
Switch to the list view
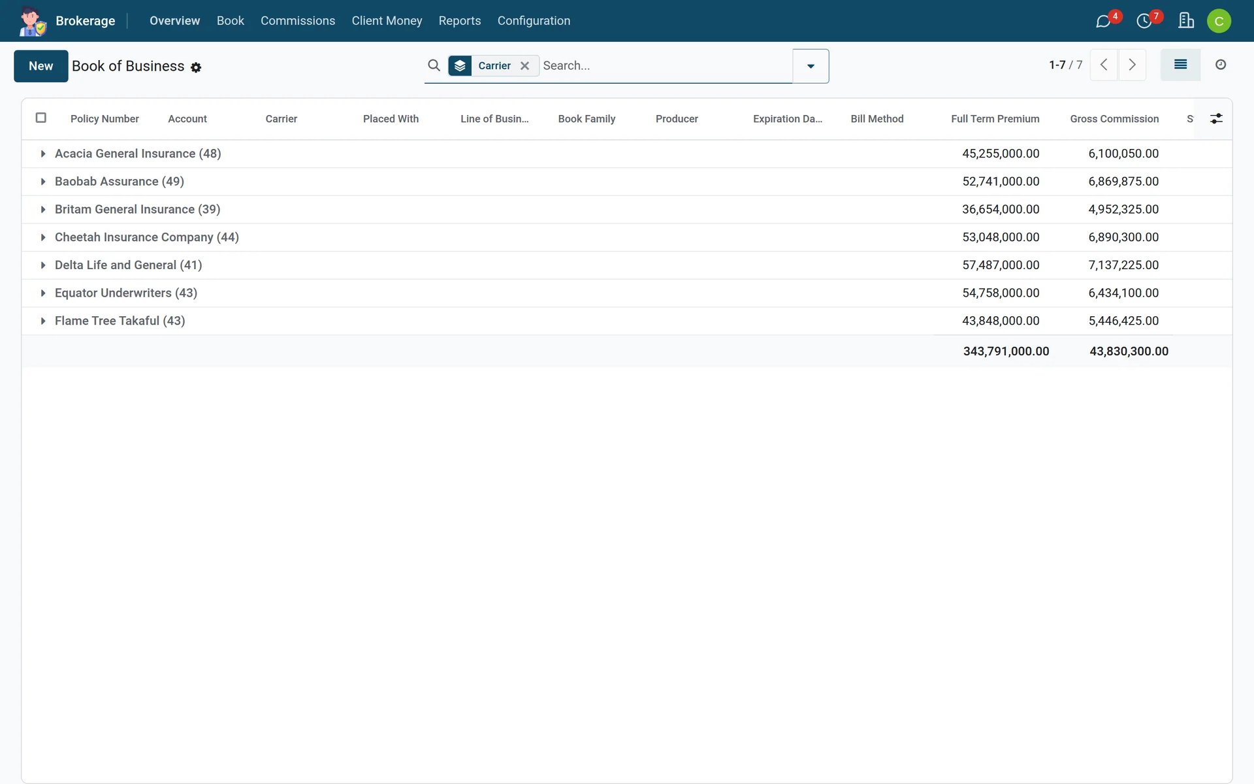1180,65
